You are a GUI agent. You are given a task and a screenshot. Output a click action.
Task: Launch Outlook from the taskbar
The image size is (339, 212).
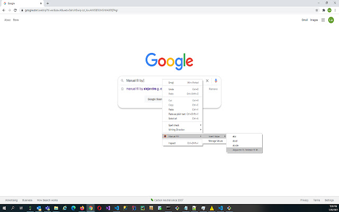[39, 208]
